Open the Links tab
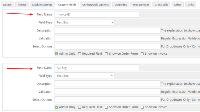Image resolution: width=200 pixels, height=112 pixels. tap(190, 4)
